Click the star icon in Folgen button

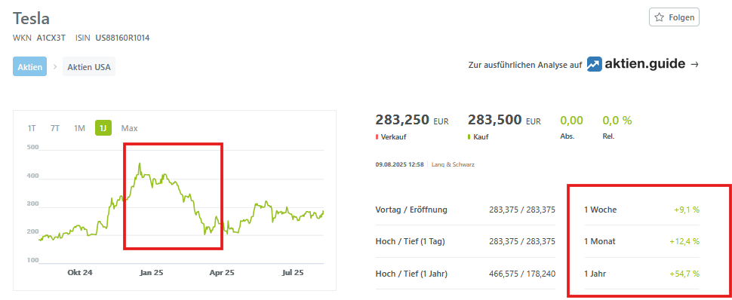tap(659, 17)
